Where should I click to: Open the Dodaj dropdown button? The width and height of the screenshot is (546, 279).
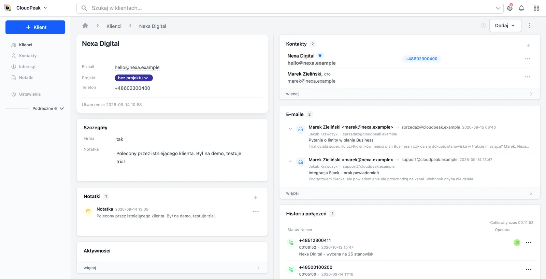click(505, 26)
